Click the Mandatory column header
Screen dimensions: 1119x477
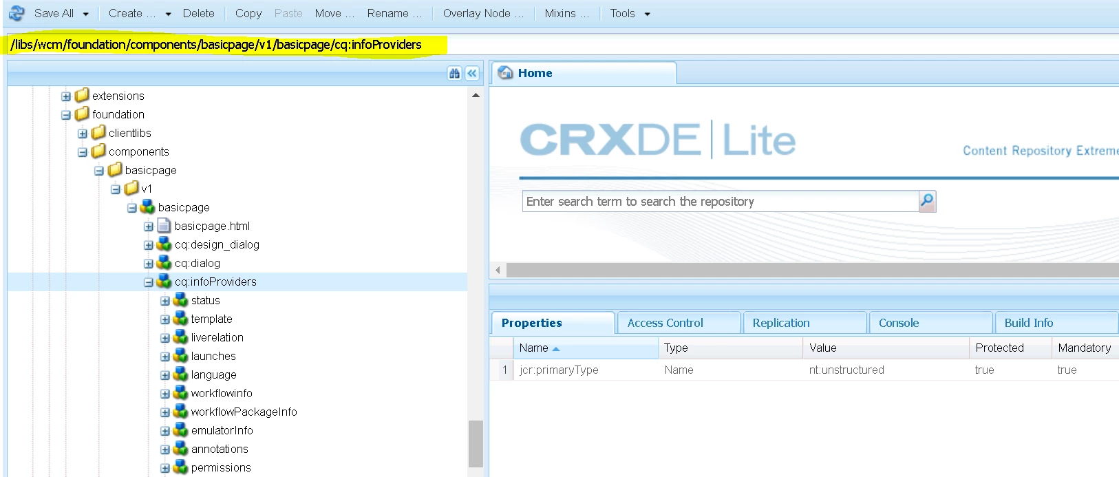tap(1085, 348)
